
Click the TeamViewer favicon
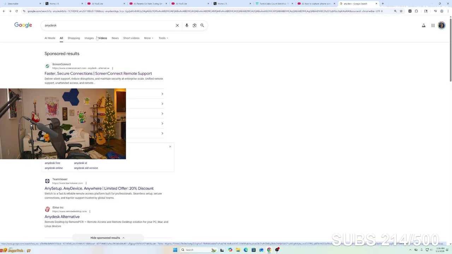47,181
